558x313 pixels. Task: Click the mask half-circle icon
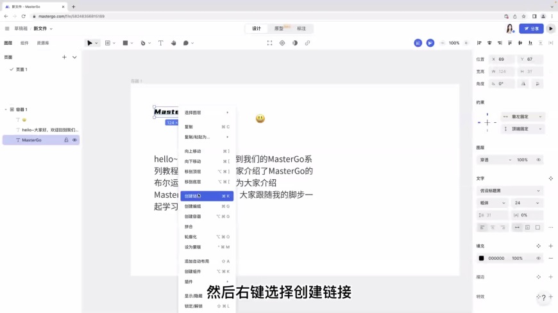(295, 43)
